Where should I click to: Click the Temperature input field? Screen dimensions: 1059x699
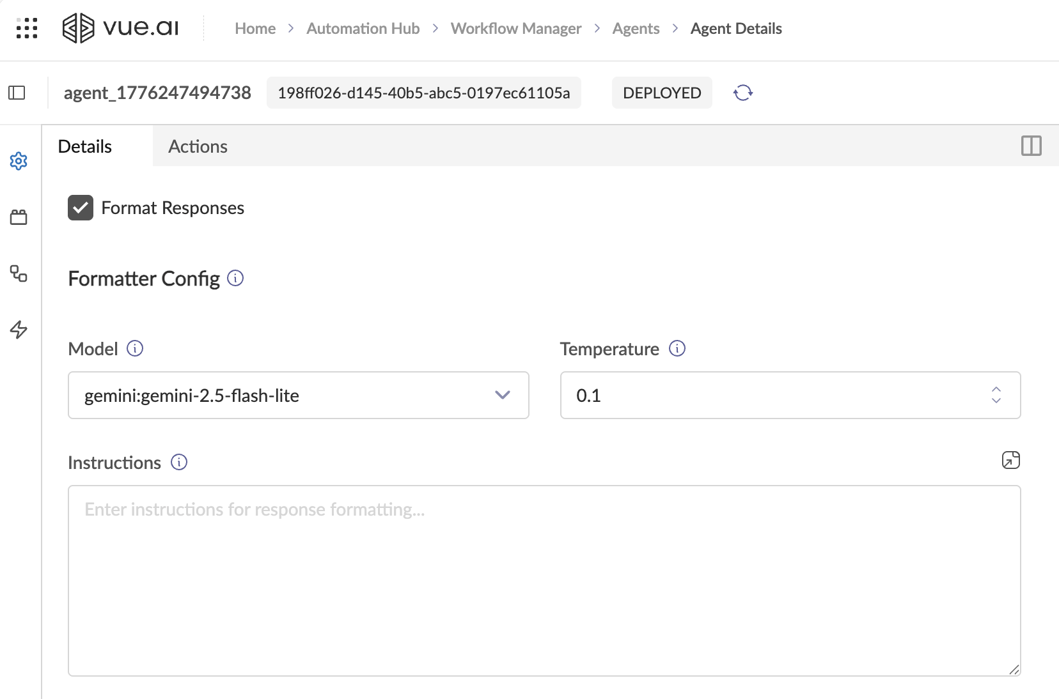(x=790, y=396)
